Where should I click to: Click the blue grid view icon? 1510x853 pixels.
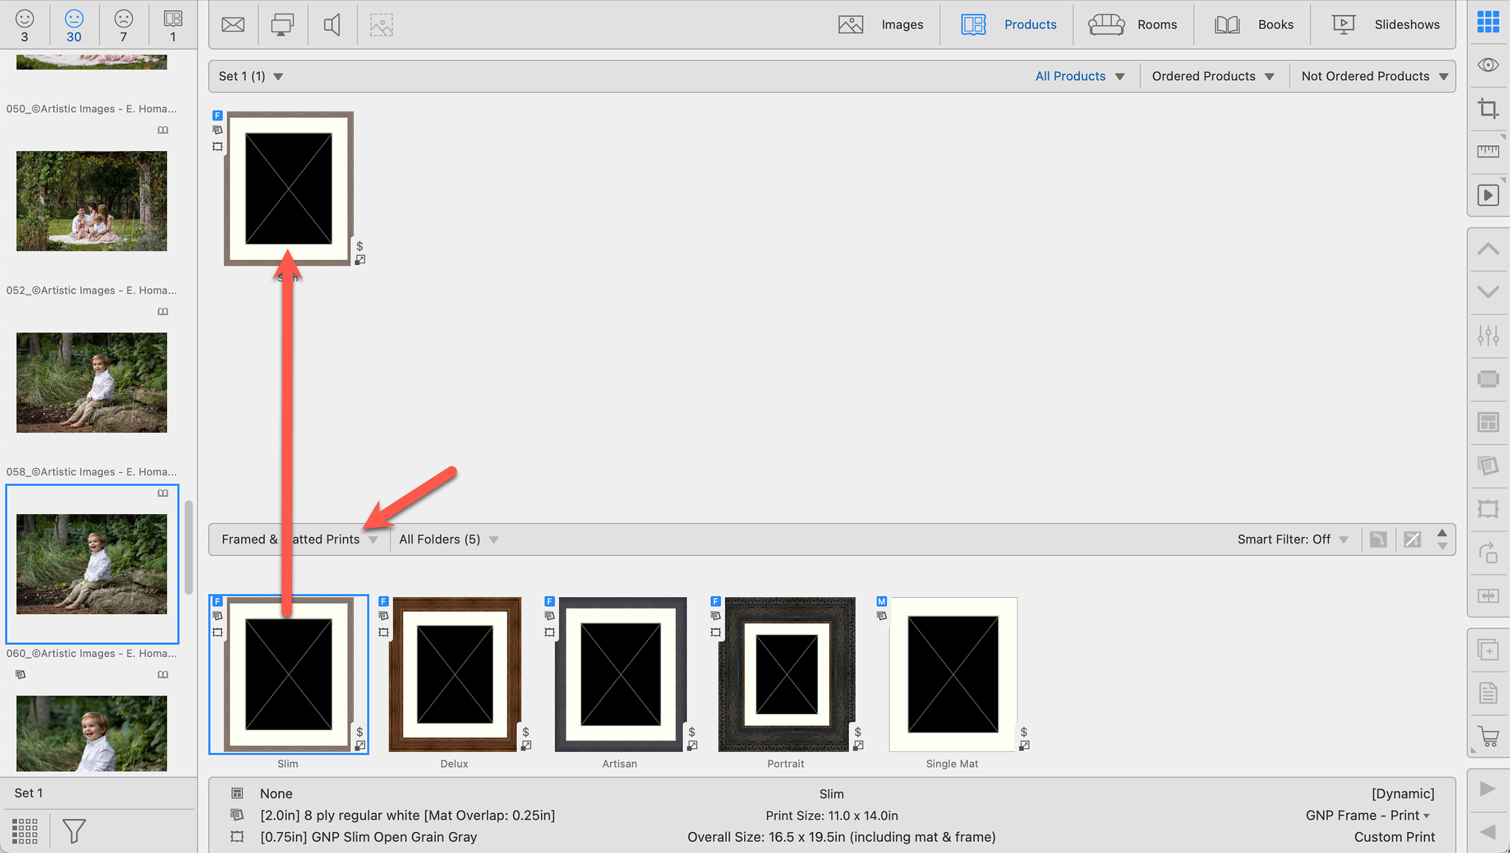click(1487, 21)
